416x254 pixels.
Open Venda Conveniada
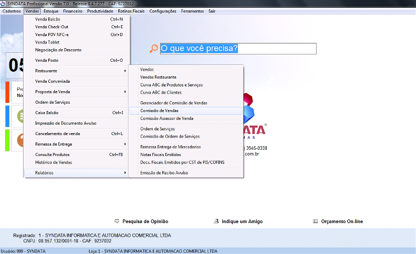(76, 81)
